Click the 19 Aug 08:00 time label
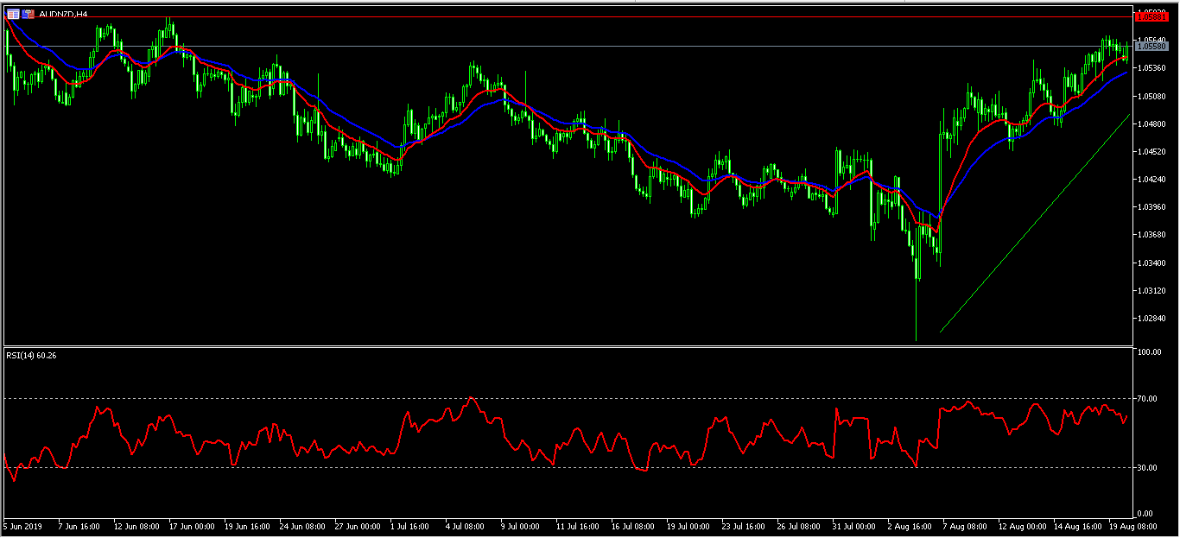The height and width of the screenshot is (538, 1180). [x=1132, y=525]
